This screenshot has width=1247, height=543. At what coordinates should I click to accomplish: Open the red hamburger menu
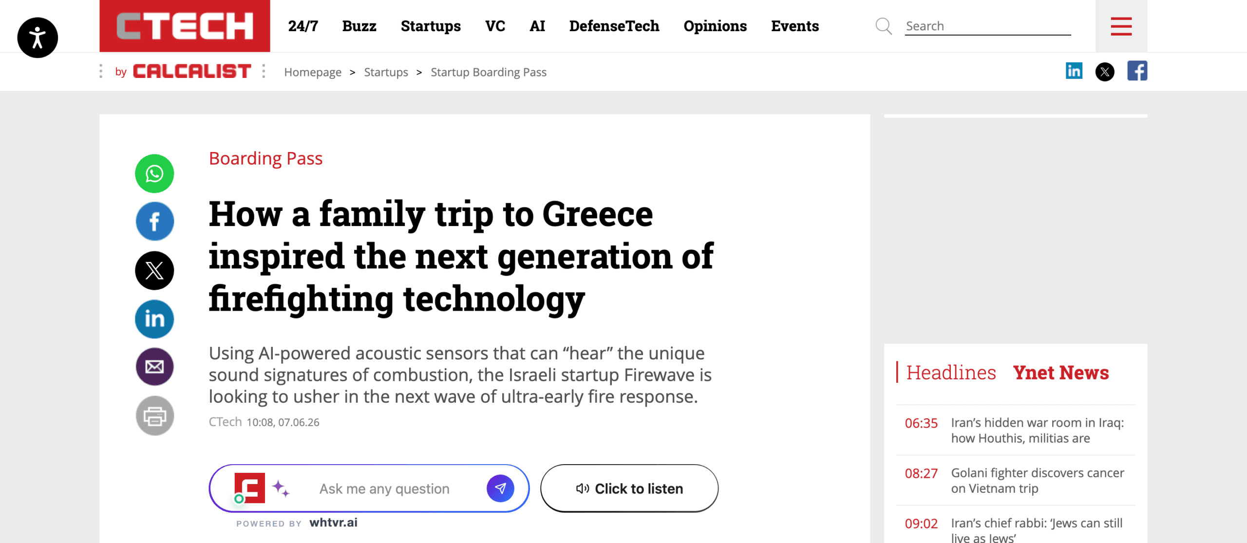point(1121,26)
